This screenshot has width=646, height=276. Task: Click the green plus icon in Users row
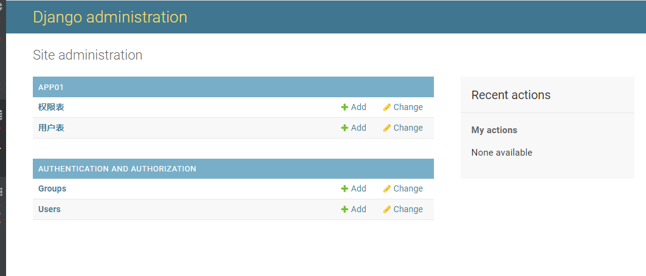345,209
